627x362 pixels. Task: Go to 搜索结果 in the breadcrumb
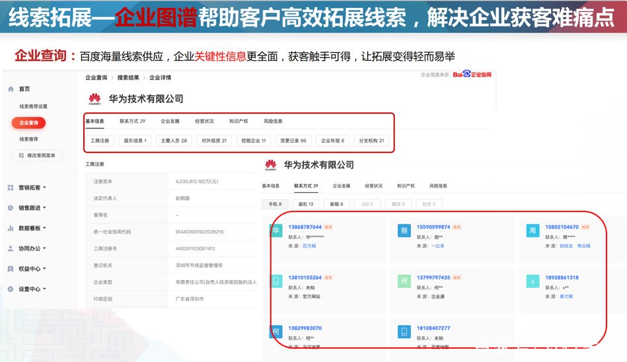tap(128, 77)
